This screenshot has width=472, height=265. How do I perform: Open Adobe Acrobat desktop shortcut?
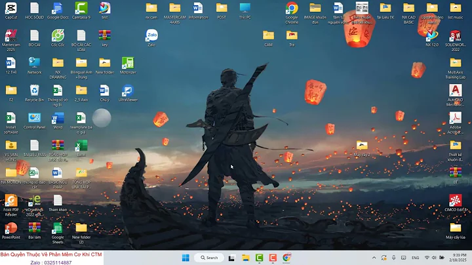(x=456, y=123)
